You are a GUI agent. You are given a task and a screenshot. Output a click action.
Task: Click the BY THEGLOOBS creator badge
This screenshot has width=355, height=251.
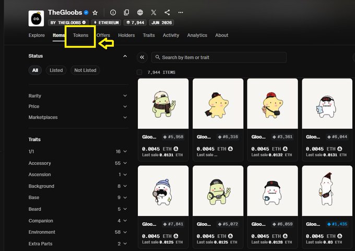pos(68,22)
